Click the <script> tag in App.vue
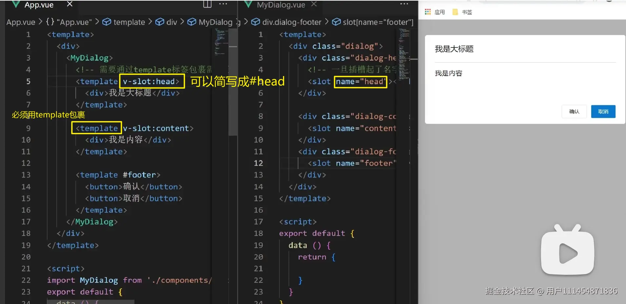 click(x=66, y=269)
